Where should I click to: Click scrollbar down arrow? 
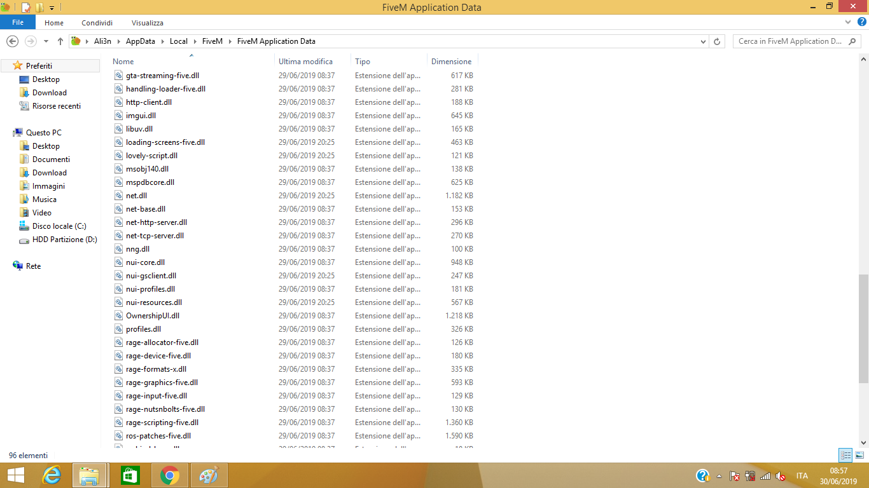coord(863,442)
